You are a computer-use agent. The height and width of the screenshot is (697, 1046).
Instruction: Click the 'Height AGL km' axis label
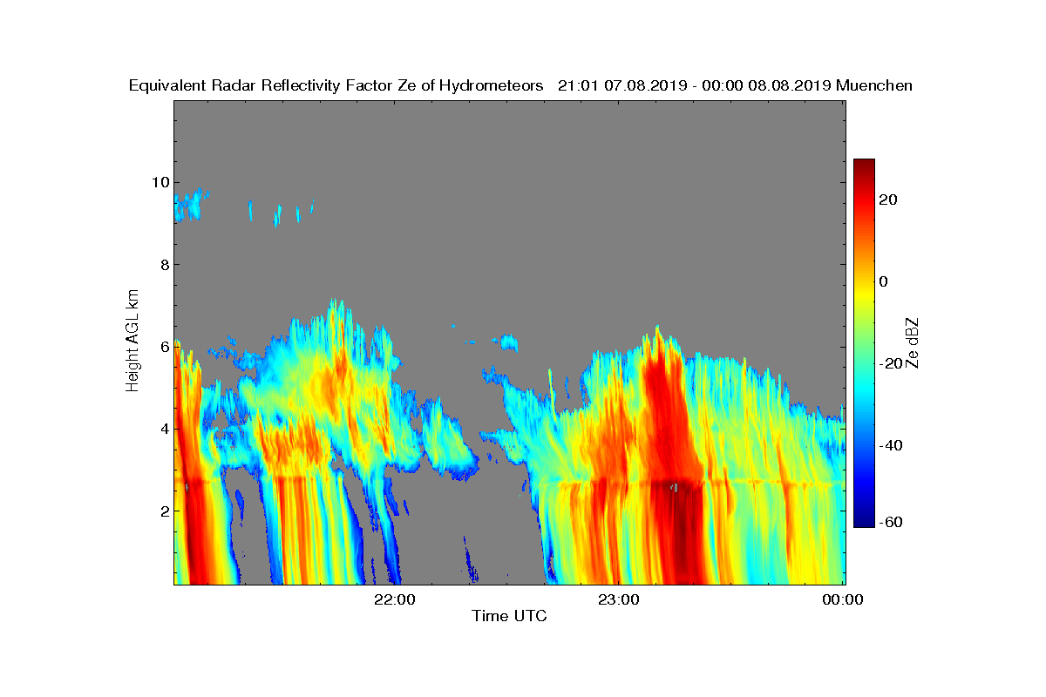(132, 342)
